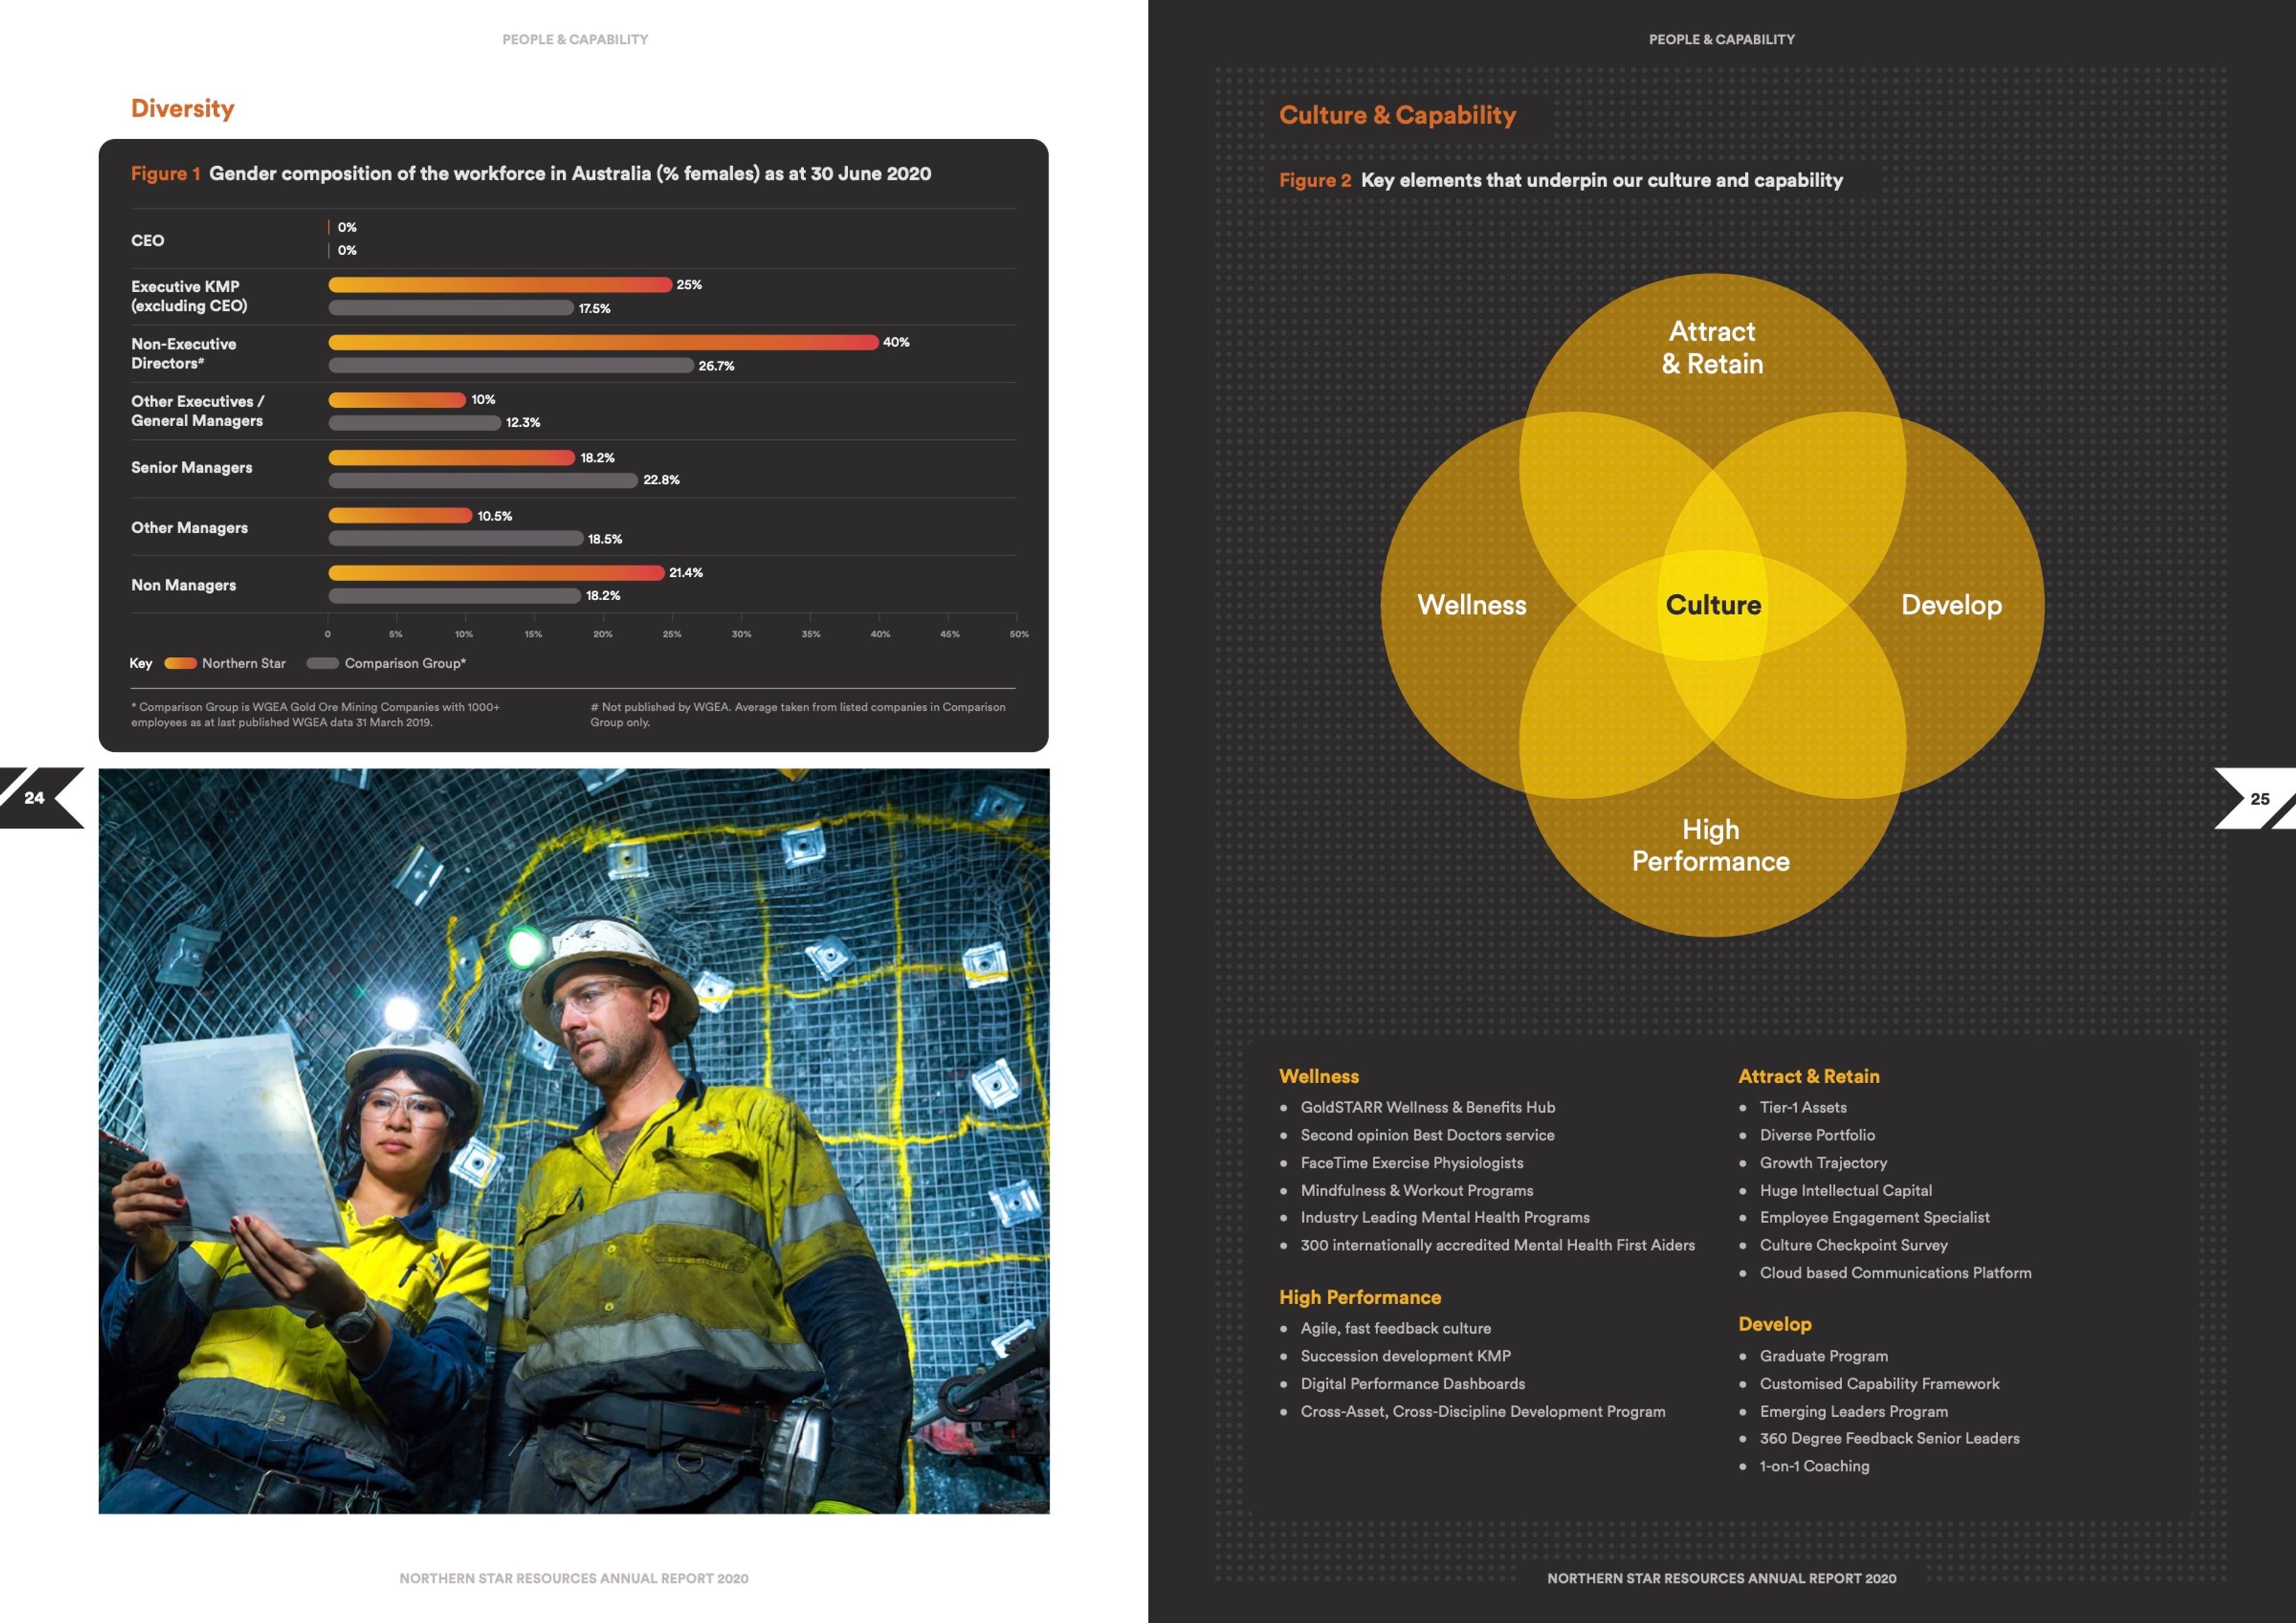Select the Comparison Group legend swatch

[323, 663]
